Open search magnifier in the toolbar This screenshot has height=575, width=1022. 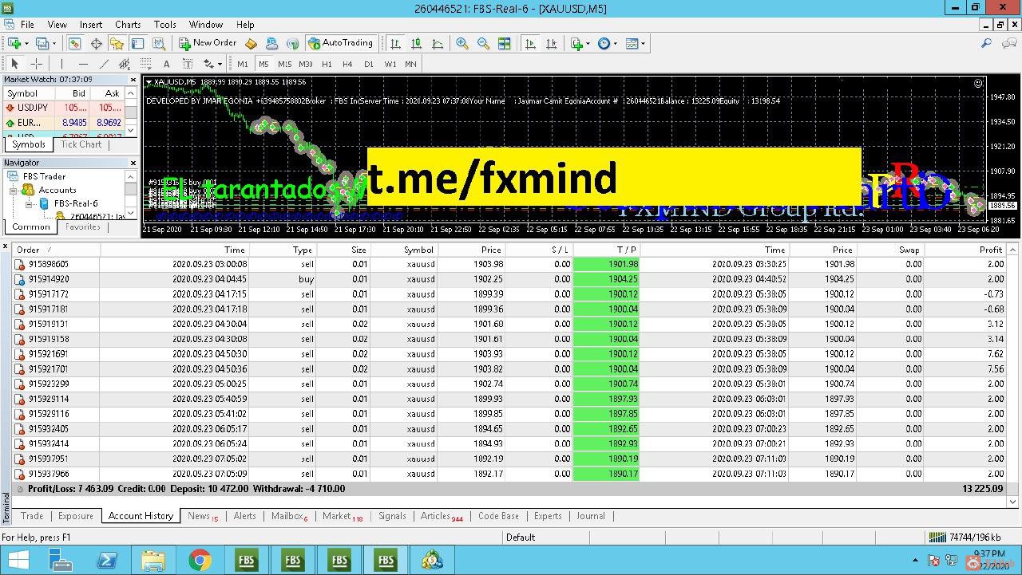pyautogui.click(x=987, y=43)
